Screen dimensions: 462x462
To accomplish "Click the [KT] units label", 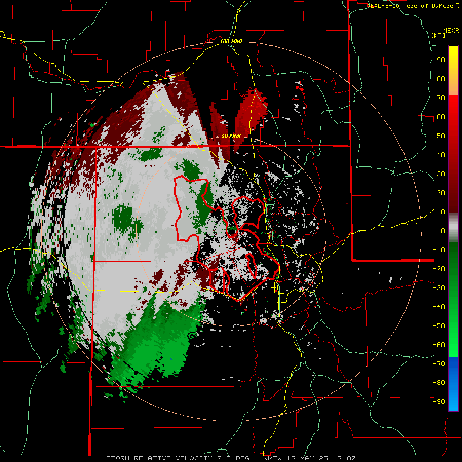I will click(438, 35).
